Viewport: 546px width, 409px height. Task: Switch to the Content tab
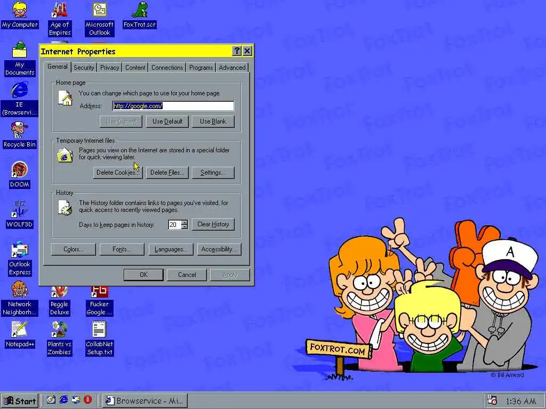point(135,68)
